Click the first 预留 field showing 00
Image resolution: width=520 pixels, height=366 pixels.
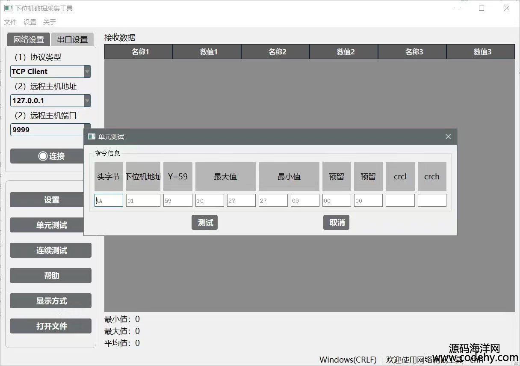click(x=337, y=200)
